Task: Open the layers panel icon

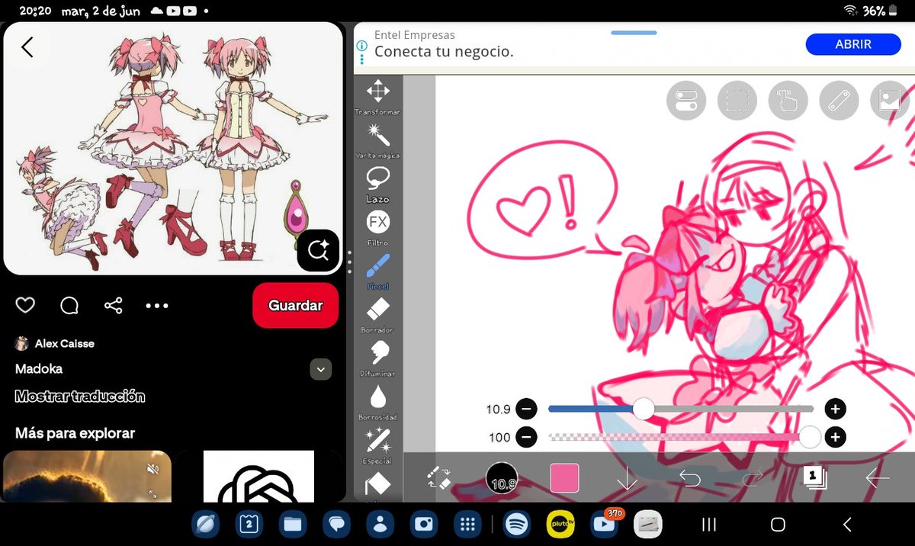Action: [x=815, y=478]
